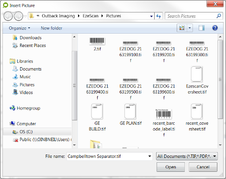Click the change view icon

(182, 28)
